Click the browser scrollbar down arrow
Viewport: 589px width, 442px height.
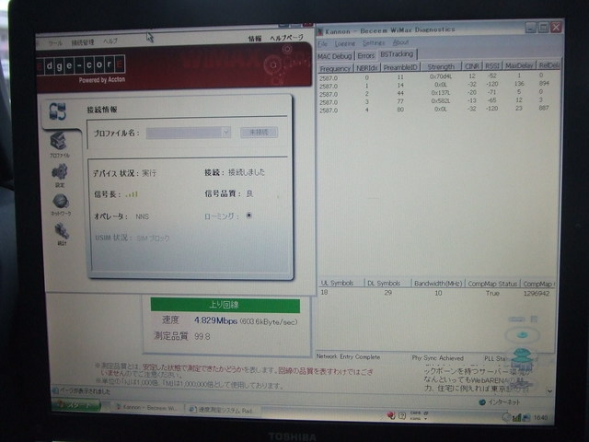[549, 391]
